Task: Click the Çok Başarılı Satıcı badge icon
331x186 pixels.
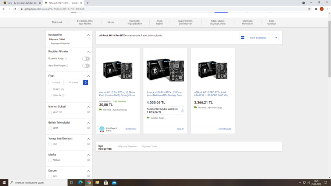Action: 102,129
